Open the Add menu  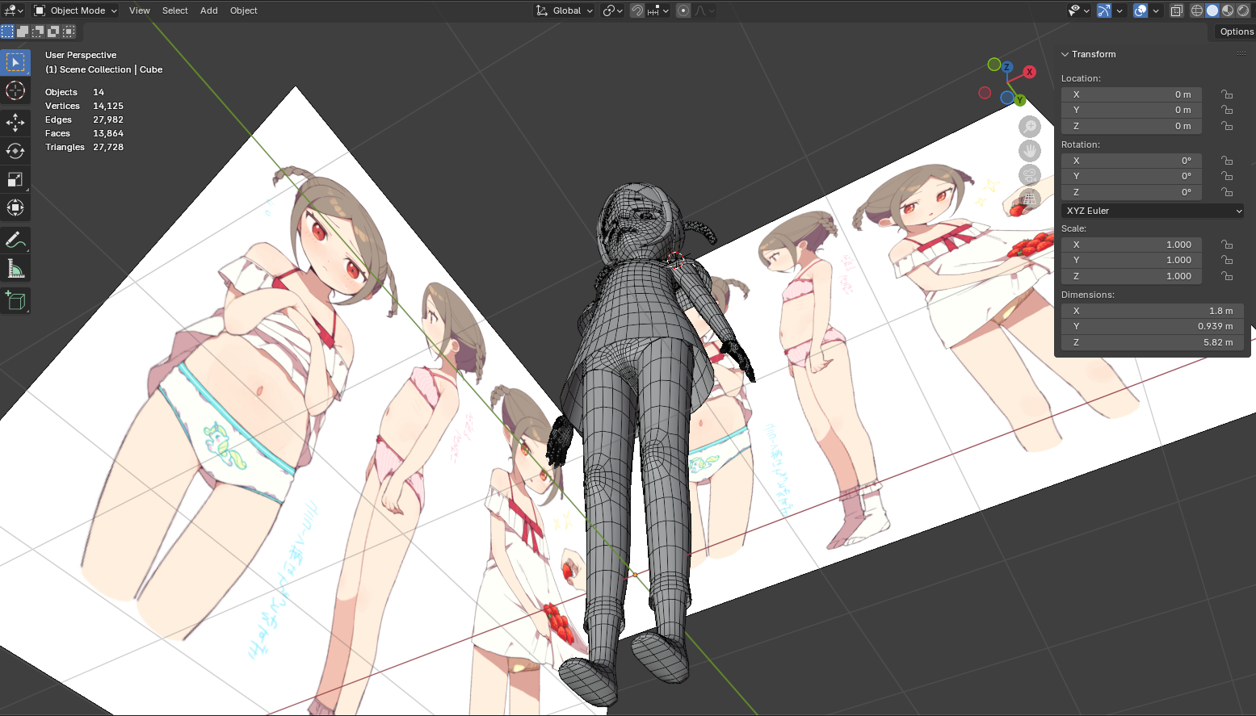209,10
